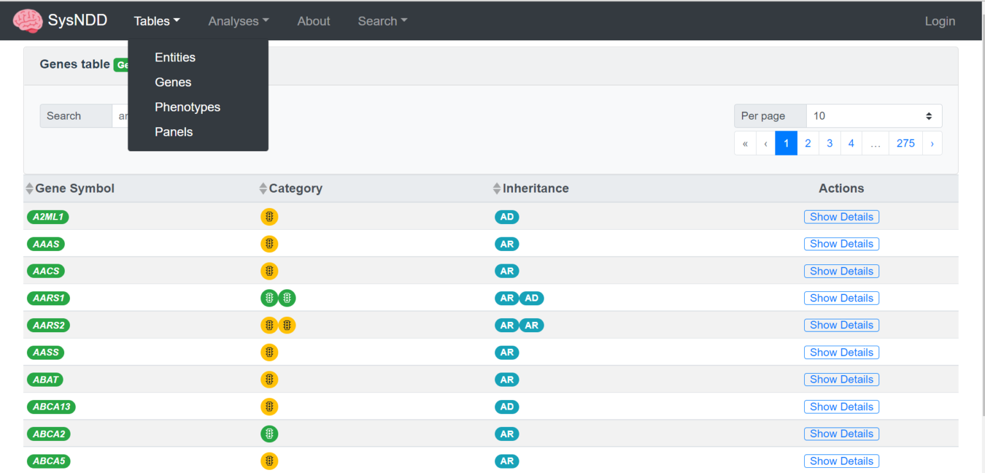Click the AD inheritance badge for ABCA13
Image resolution: width=985 pixels, height=473 pixels.
click(507, 407)
